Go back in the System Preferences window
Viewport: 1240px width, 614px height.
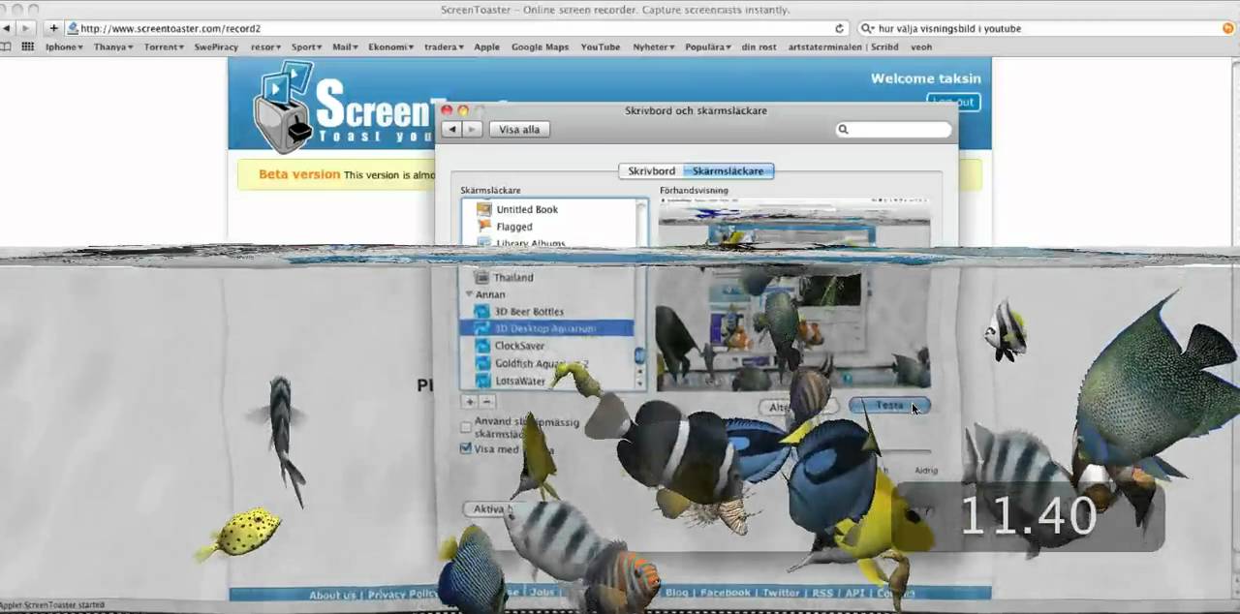click(450, 129)
